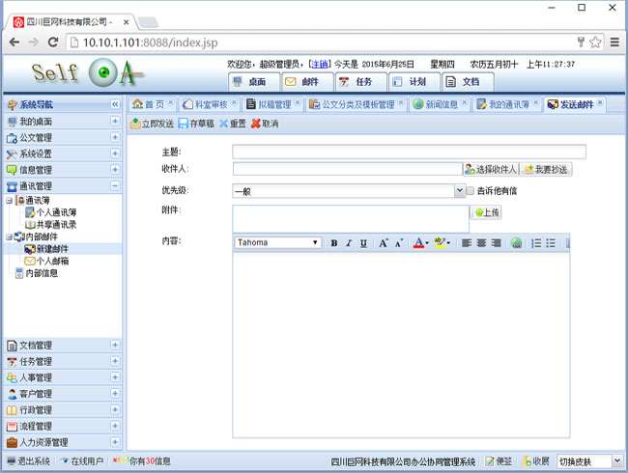Open the font color picker arrow

[x=428, y=243]
